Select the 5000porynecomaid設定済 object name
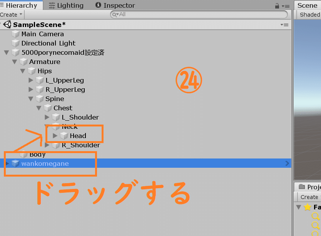The height and width of the screenshot is (236, 321). 63,52
